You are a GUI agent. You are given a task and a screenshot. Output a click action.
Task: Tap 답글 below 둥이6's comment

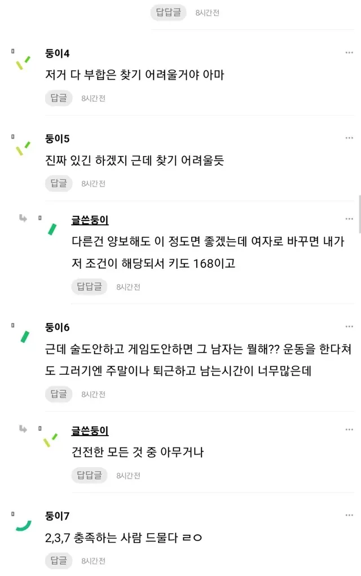point(59,395)
